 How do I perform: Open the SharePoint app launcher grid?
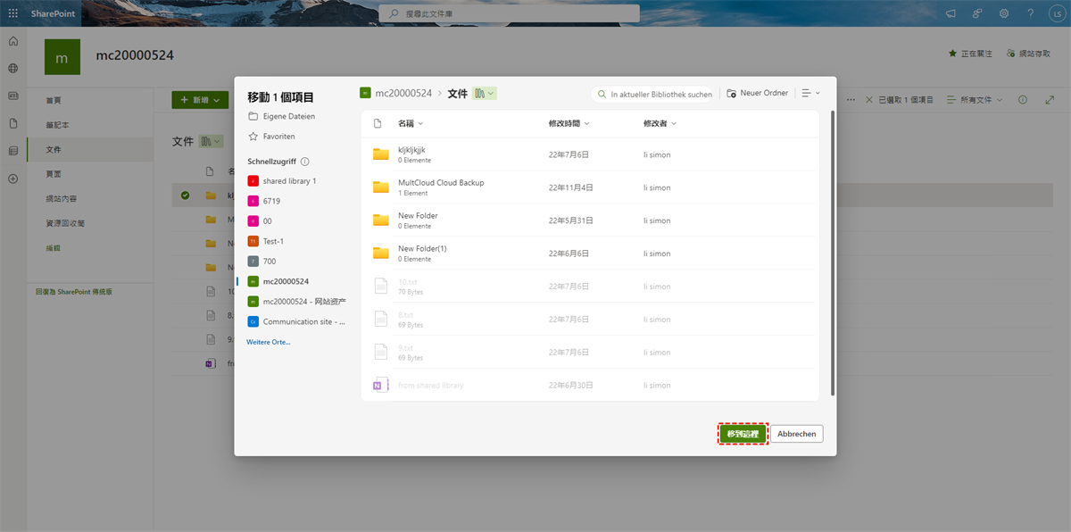pyautogui.click(x=12, y=13)
